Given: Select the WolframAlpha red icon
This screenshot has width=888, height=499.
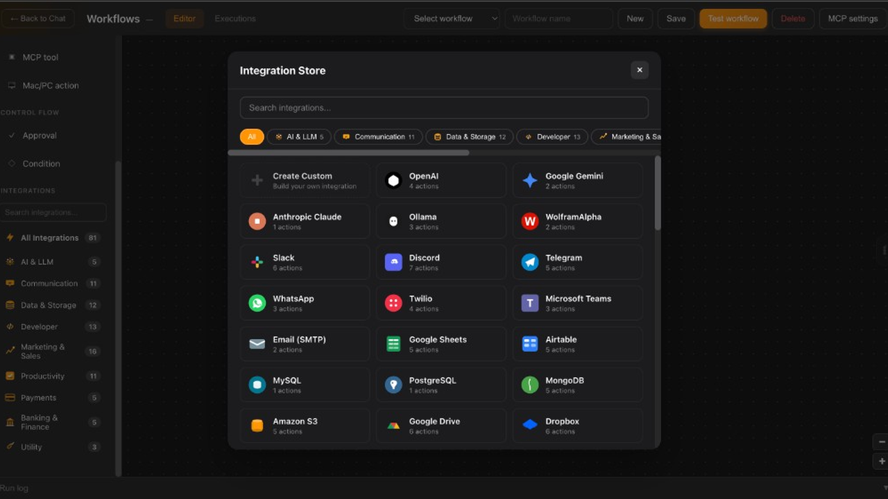Looking at the screenshot, I should tap(530, 222).
